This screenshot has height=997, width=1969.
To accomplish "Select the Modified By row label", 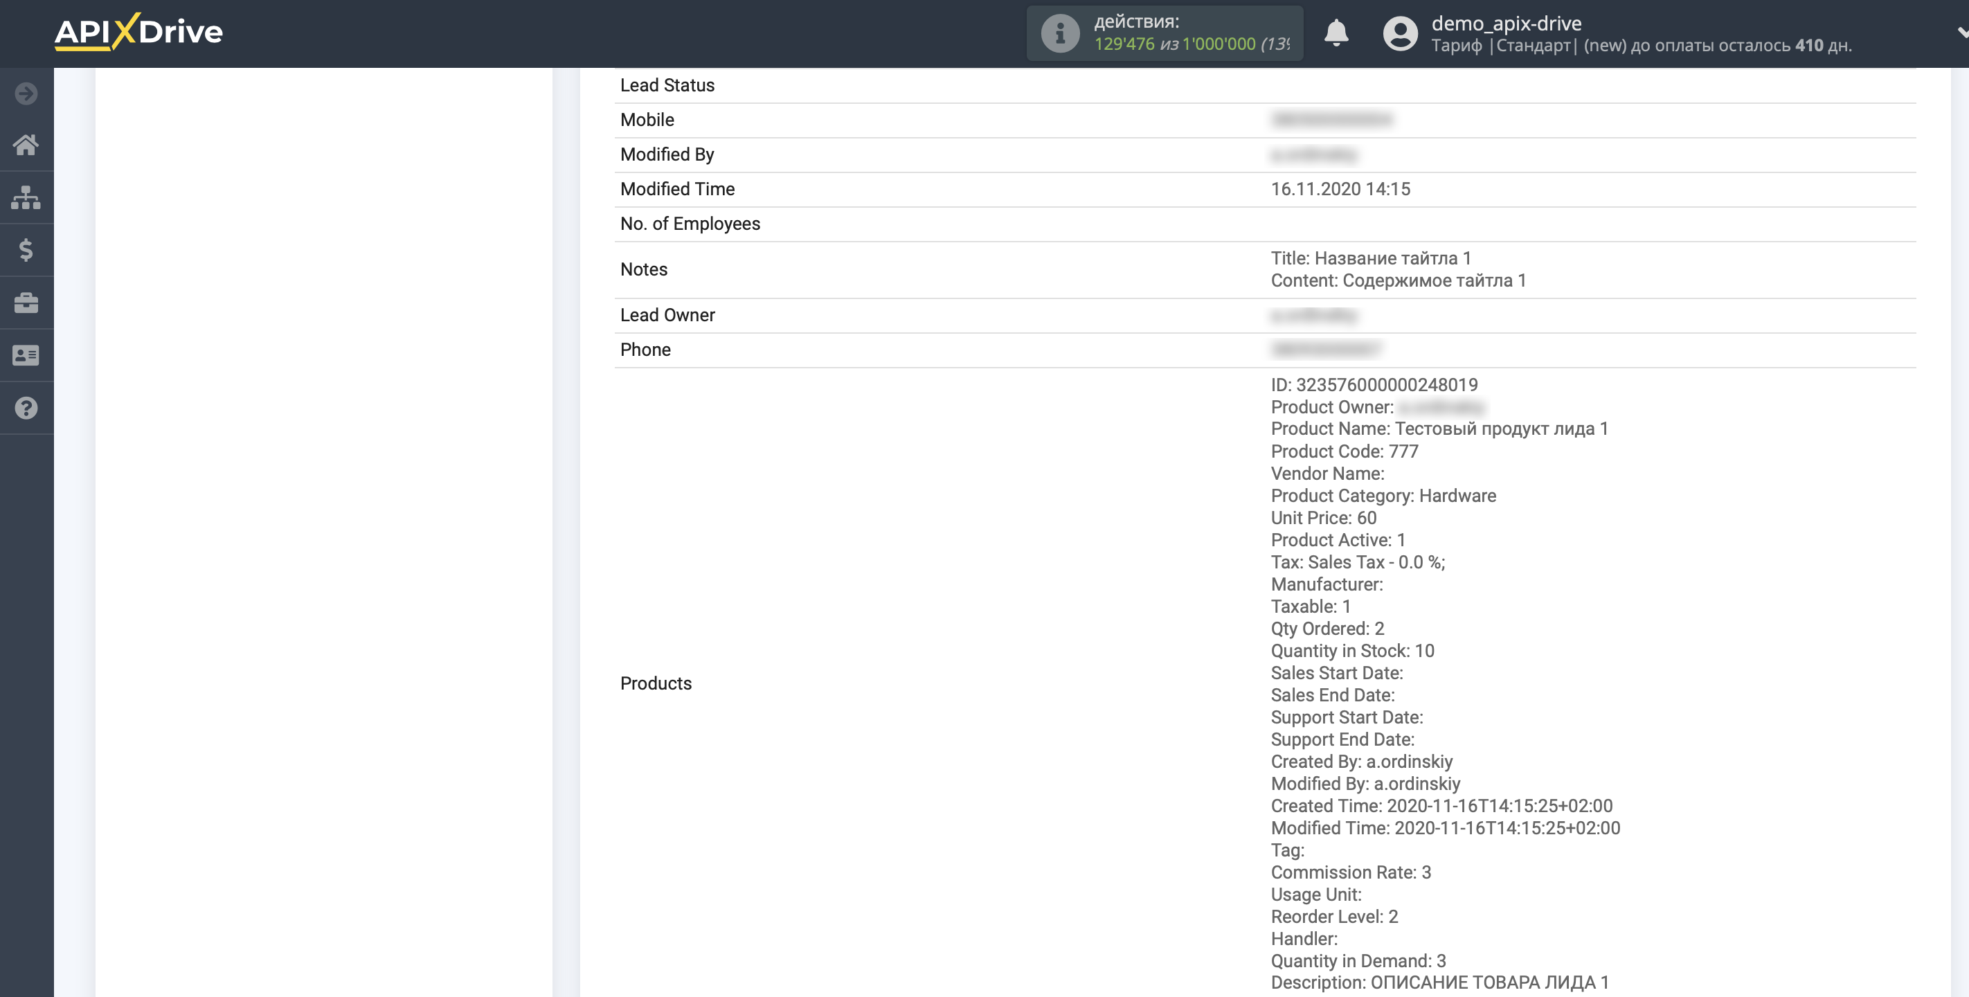I will coord(667,154).
